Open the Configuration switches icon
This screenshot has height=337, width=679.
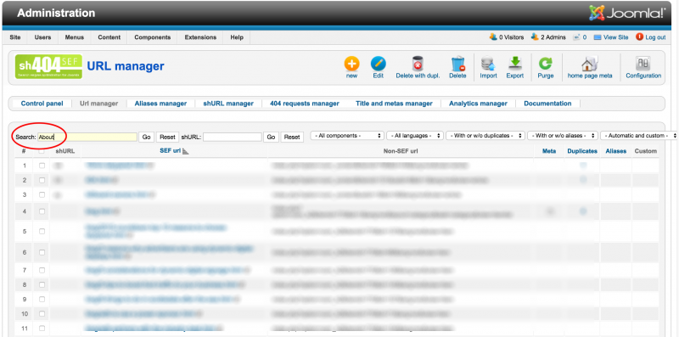click(643, 65)
